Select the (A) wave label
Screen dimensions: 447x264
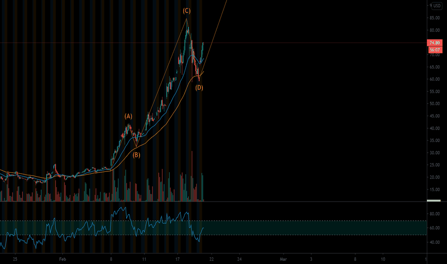[128, 116]
